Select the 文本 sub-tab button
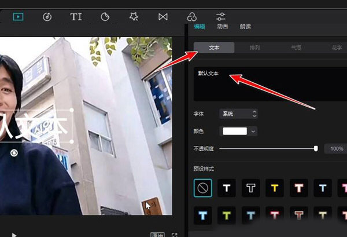Image resolution: width=347 pixels, height=237 pixels. click(x=214, y=48)
